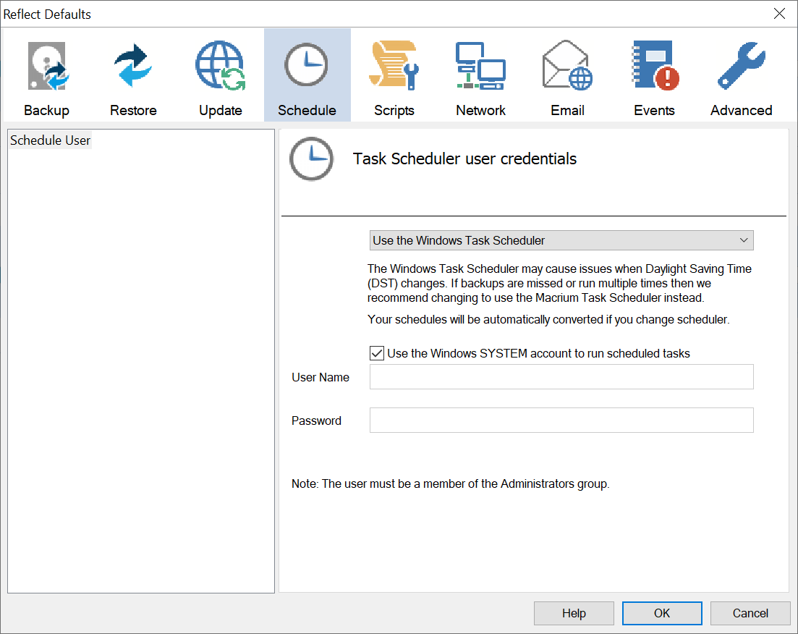Click the Task Scheduler user credentials heading
The width and height of the screenshot is (798, 634).
tap(464, 159)
